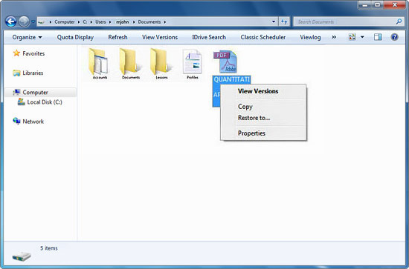The image size is (409, 269).
Task: Click the "5 items" status text
Action: [49, 248]
